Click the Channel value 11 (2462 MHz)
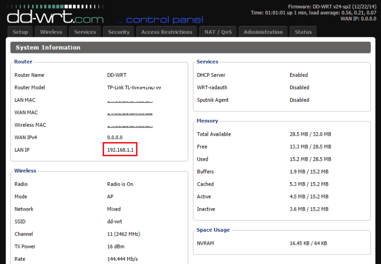This screenshot has height=264, width=381. (124, 234)
